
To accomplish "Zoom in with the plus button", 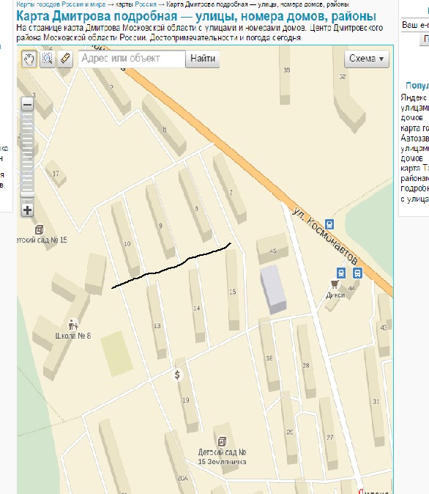I will tap(27, 210).
